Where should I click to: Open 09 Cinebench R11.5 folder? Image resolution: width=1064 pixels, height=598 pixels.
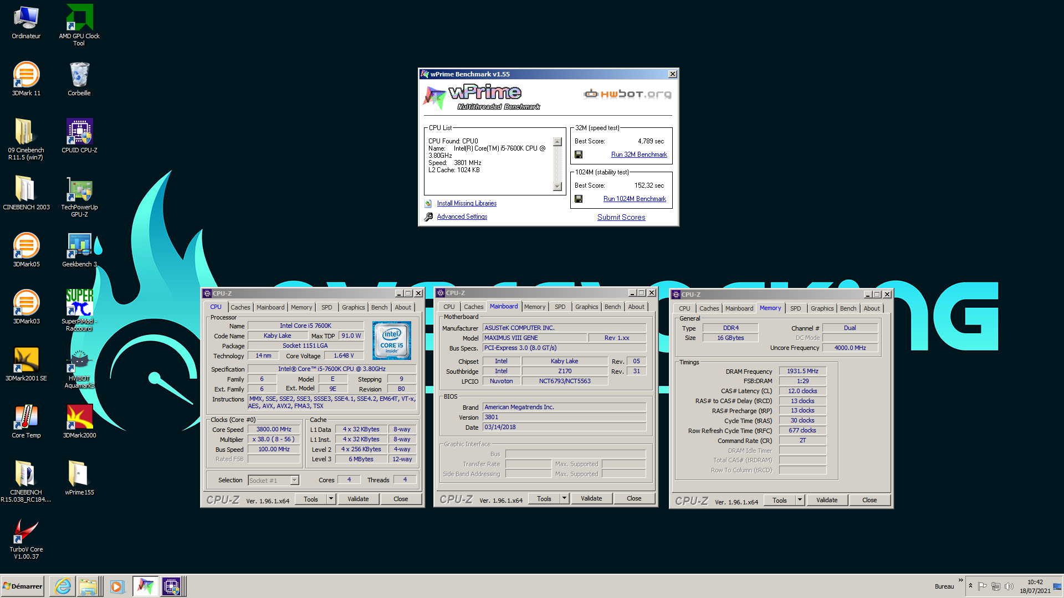pos(26,139)
